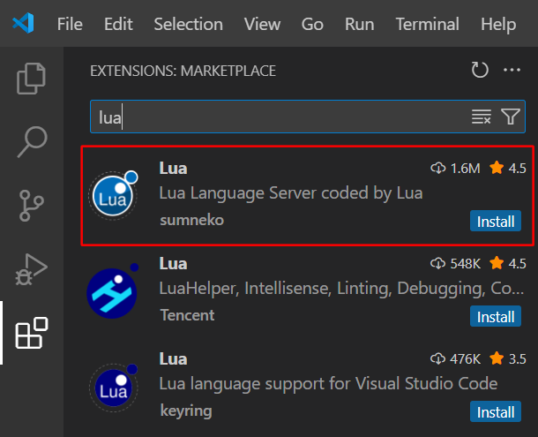
Task: Open the Explorer view in activity bar
Action: [31, 79]
